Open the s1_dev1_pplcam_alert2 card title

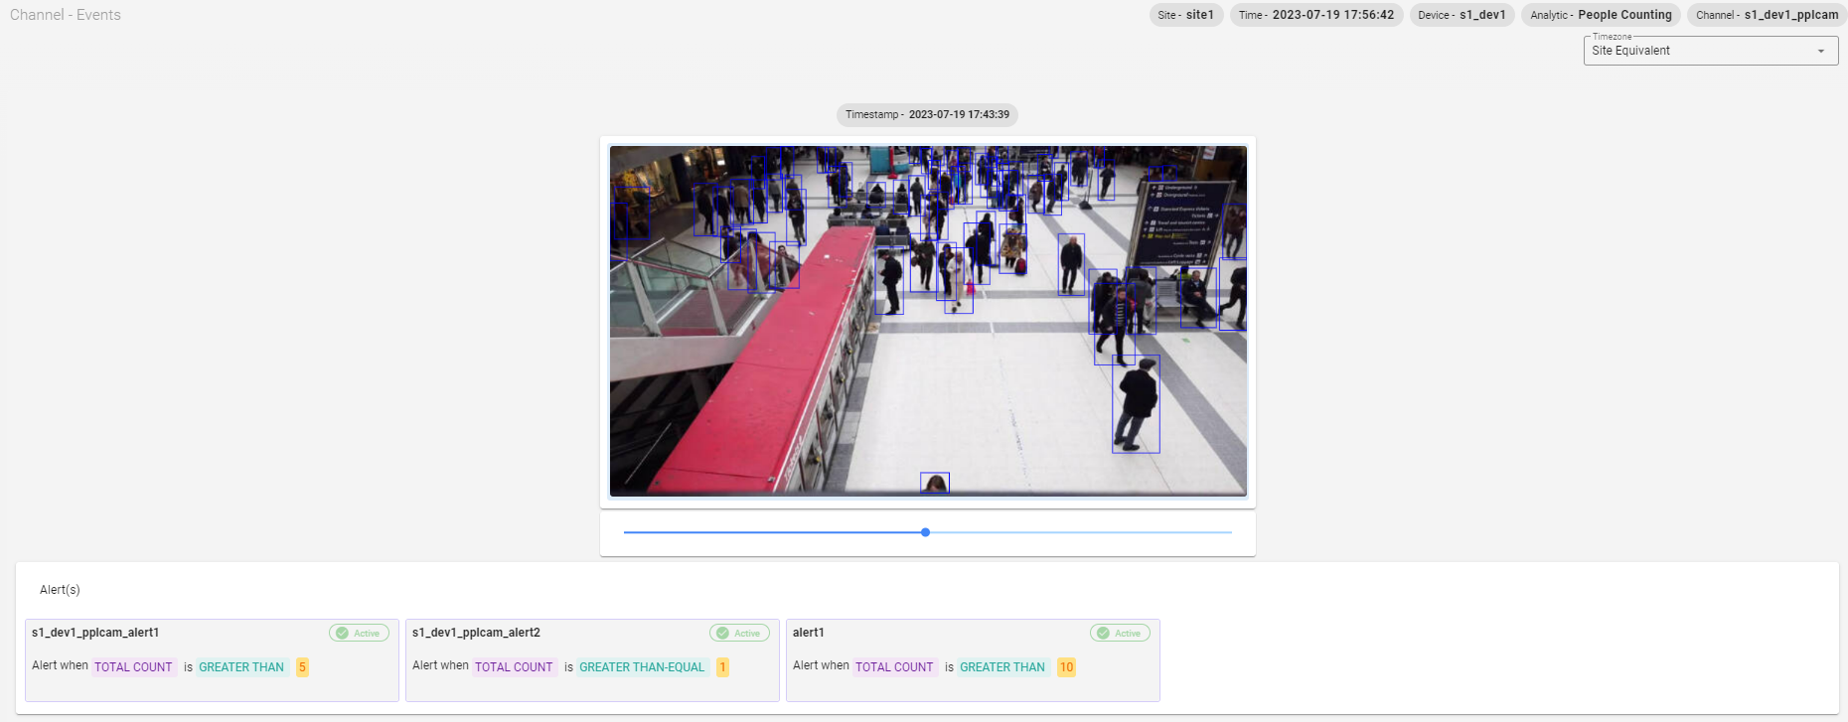[476, 633]
